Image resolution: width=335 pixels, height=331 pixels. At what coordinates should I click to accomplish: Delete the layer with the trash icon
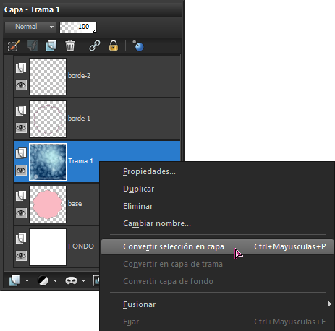(x=70, y=46)
